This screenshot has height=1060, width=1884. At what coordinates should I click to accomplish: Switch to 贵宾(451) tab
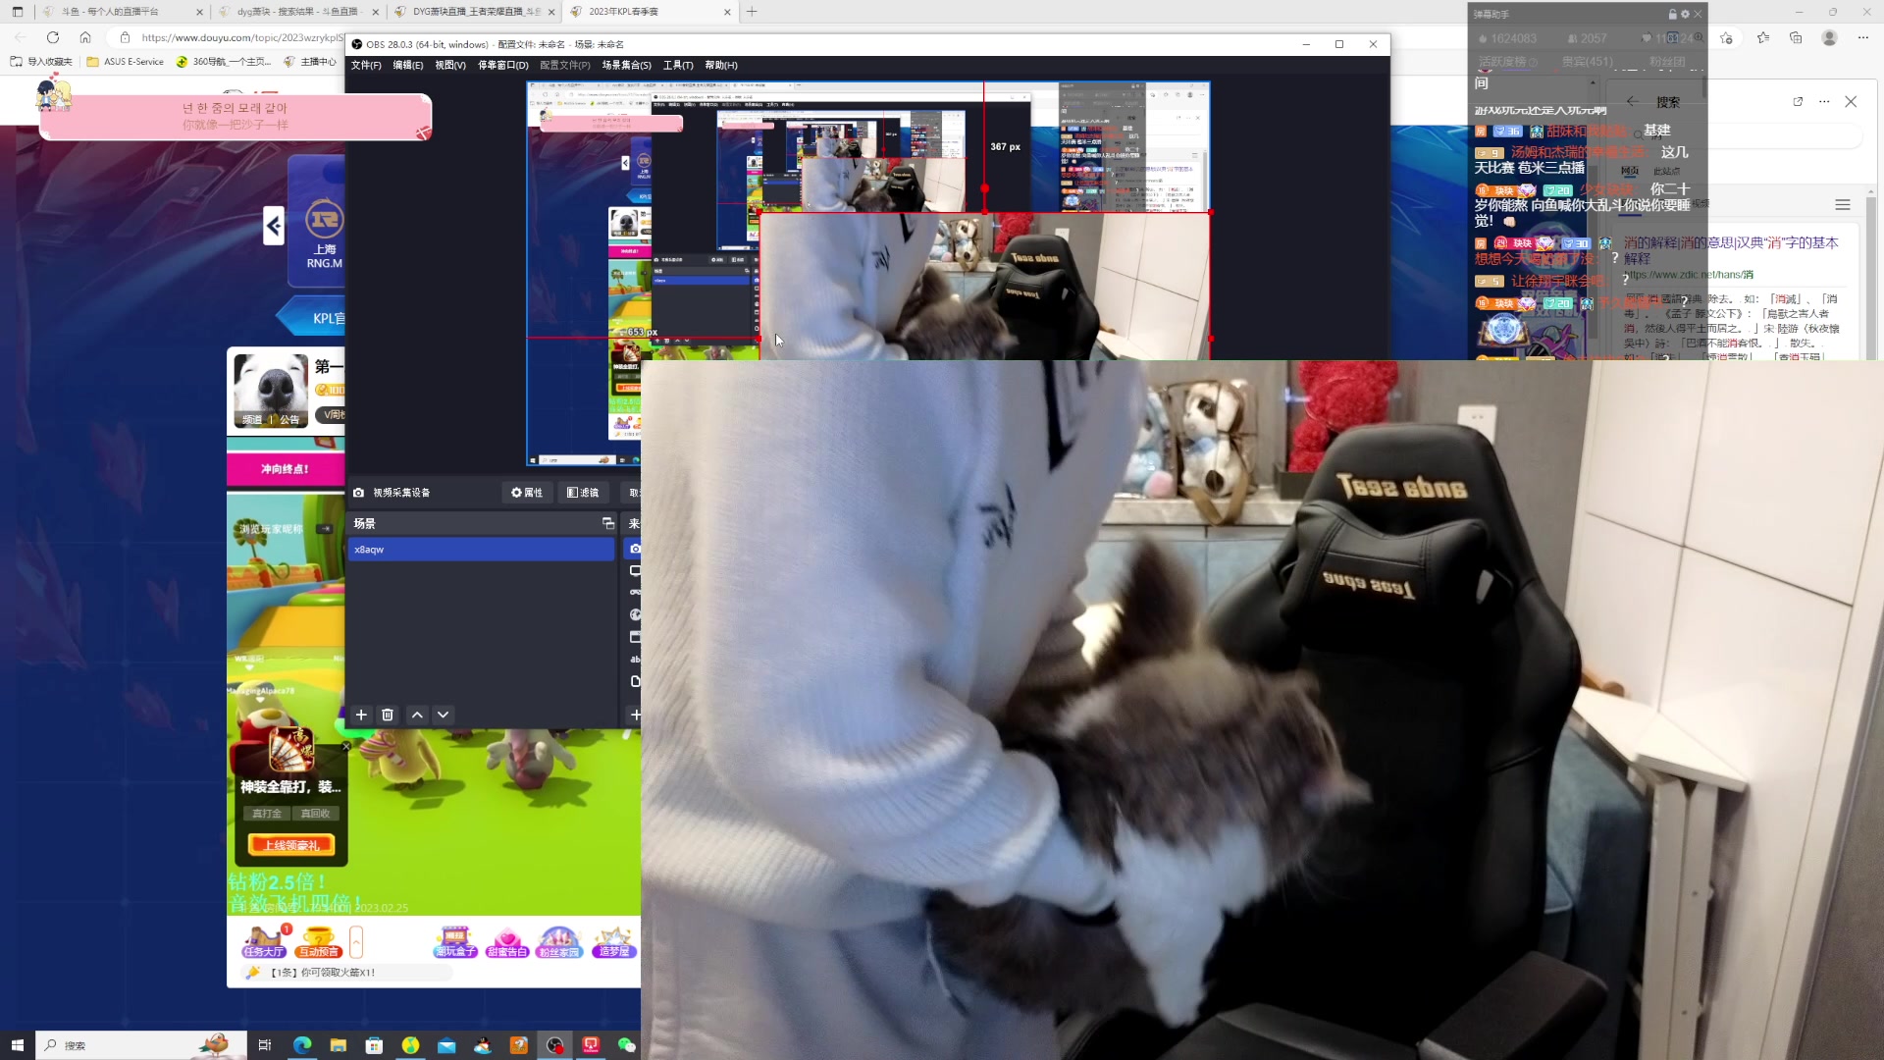point(1587,61)
